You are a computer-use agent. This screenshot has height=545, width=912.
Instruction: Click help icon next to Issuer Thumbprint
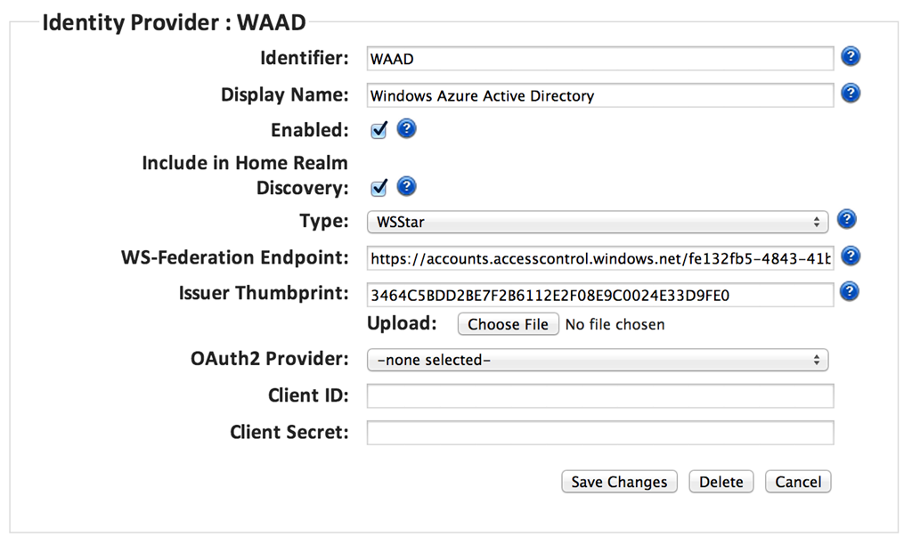tap(851, 292)
